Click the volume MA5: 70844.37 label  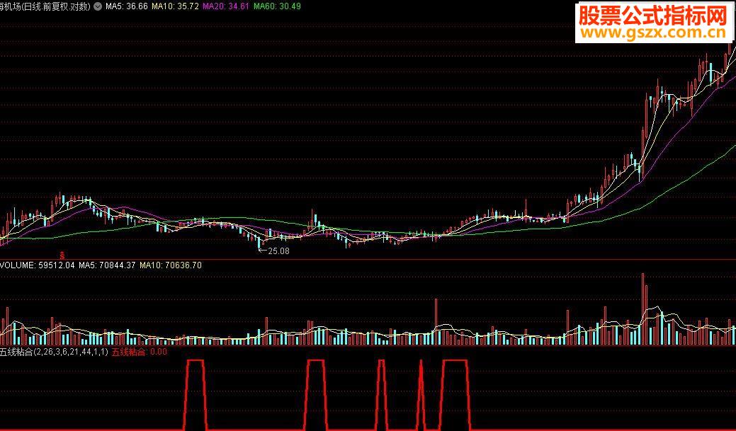[107, 265]
